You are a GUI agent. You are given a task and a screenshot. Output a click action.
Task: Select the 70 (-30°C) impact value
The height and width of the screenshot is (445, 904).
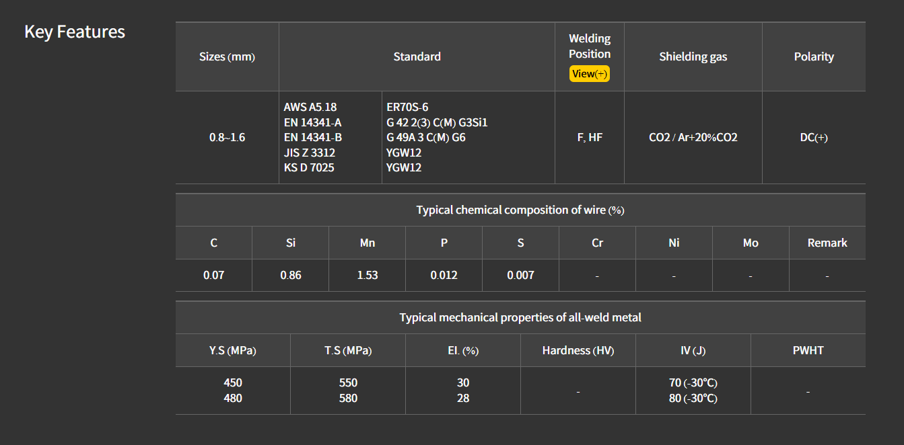pyautogui.click(x=693, y=383)
